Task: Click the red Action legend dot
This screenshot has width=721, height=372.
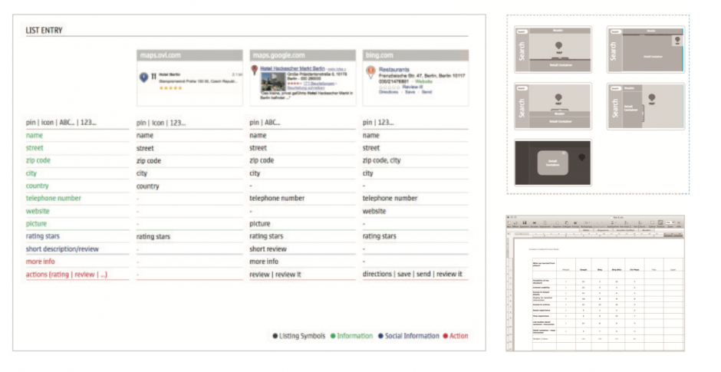Action: 445,336
